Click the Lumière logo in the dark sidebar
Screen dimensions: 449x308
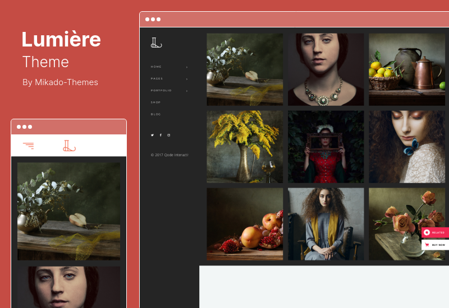[157, 43]
